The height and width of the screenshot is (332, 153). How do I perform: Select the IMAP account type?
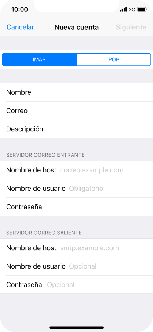click(39, 59)
